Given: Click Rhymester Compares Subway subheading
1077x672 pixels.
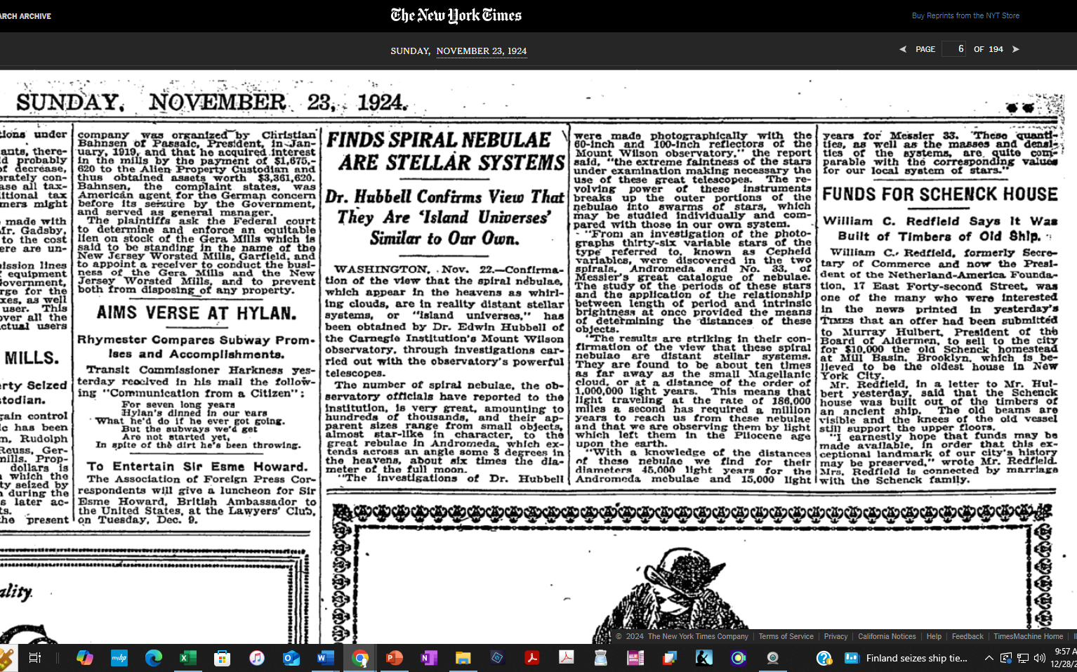Looking at the screenshot, I should tap(197, 347).
